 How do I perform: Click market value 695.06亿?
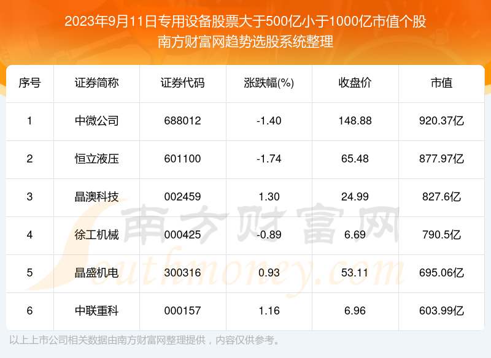click(441, 273)
